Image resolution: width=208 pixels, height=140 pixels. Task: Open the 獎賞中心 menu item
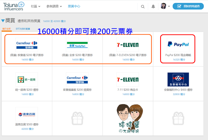74,6
